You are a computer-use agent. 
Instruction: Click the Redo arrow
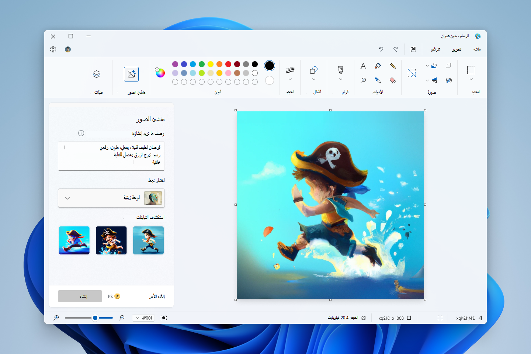point(396,49)
